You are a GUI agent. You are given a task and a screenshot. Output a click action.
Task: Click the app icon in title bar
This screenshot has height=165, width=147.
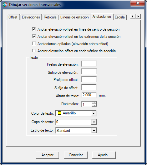[x=5, y=5]
